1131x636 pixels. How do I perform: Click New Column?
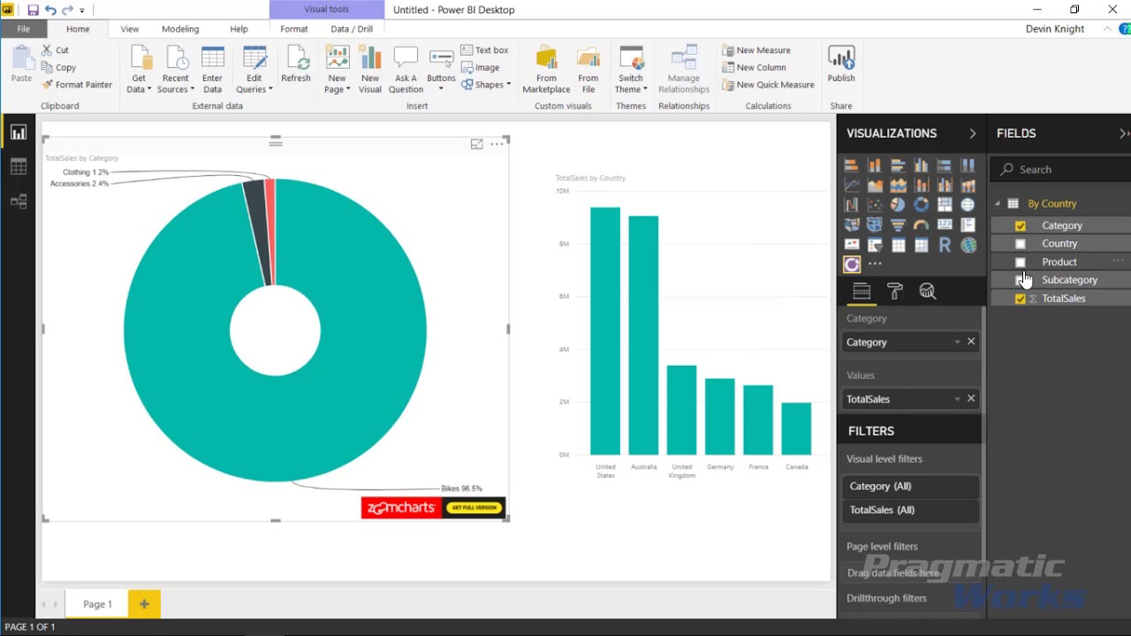pos(754,68)
